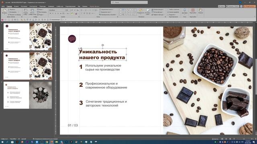Open the Arrange (Упорядочить) tool

141,11
